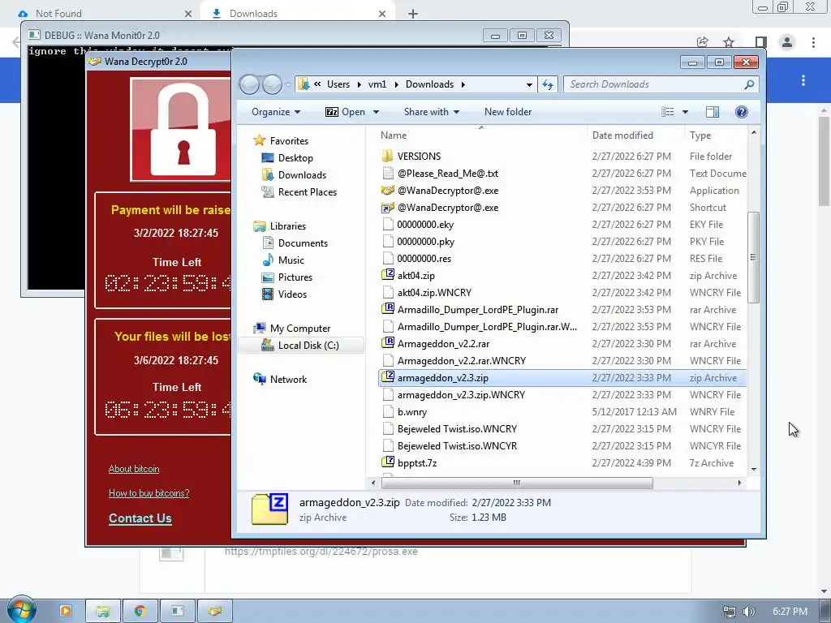Viewport: 831px width, 623px height.
Task: Expand address bar history dropdown
Action: pos(529,84)
